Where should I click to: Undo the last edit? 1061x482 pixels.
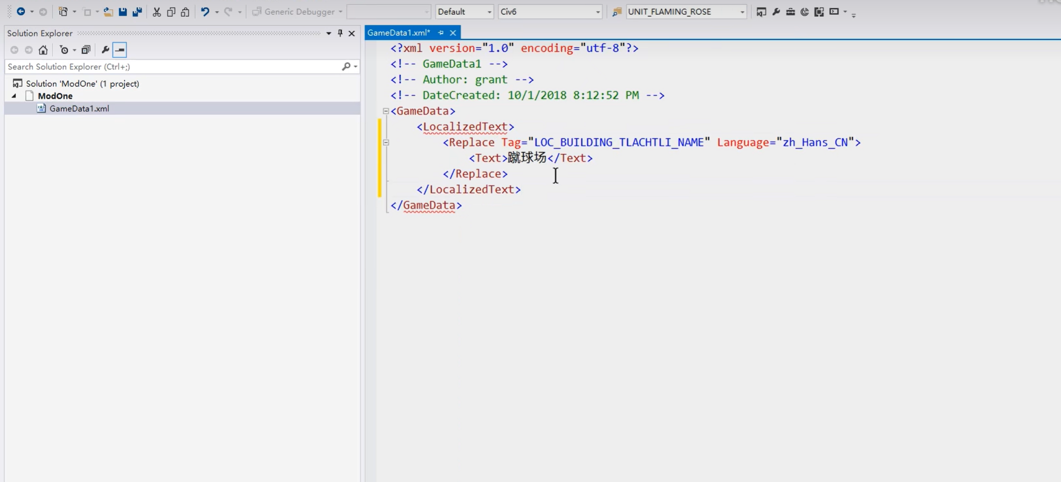205,11
